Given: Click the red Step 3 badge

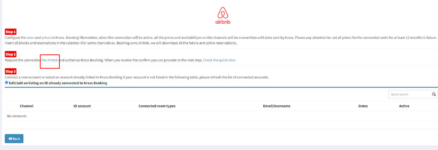Looking at the screenshot, I should (x=11, y=72).
